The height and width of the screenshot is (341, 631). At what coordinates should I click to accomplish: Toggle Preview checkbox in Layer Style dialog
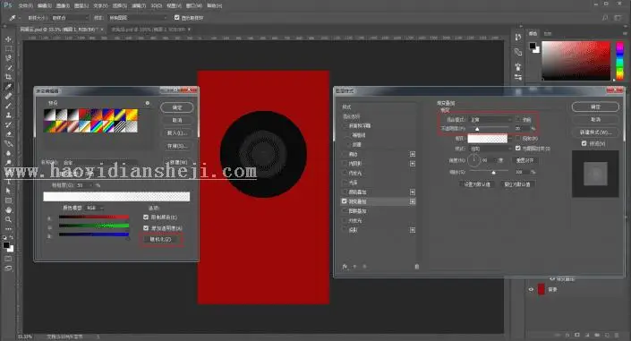584,143
